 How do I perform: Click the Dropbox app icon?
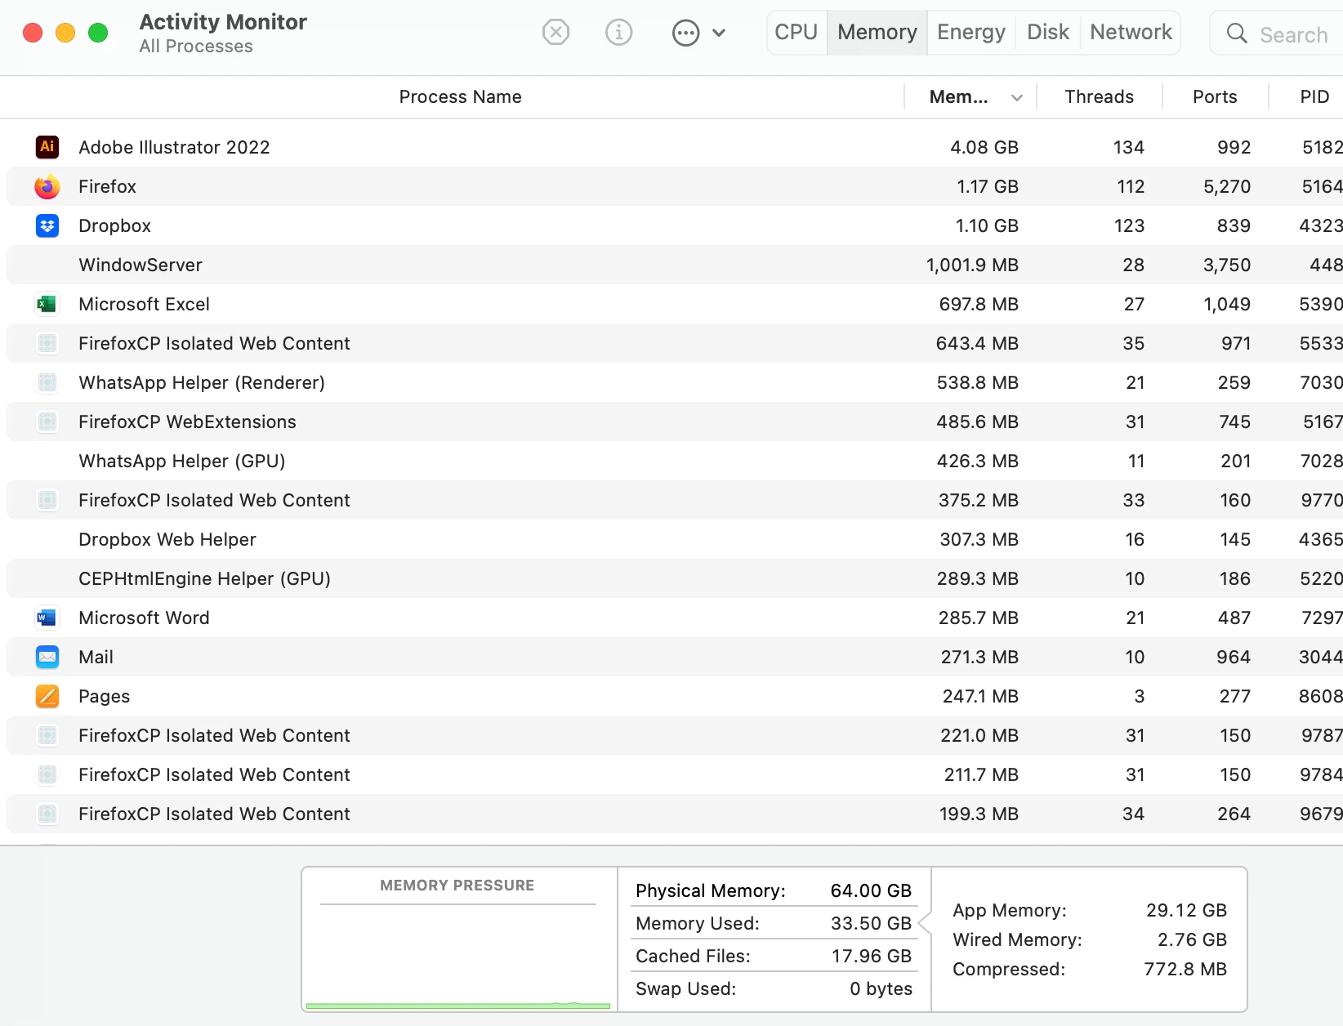[x=47, y=225]
